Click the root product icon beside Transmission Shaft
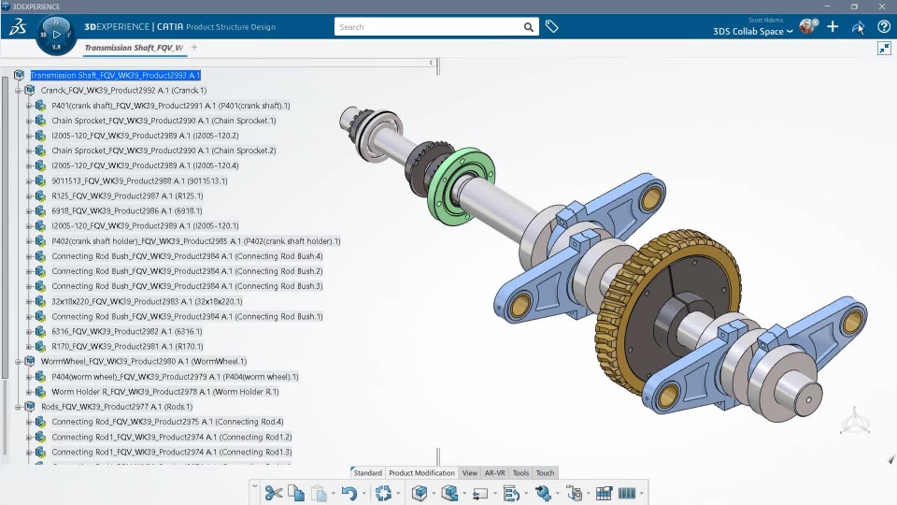Viewport: 897px width, 505px height. coord(20,75)
